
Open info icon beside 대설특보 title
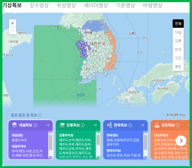pyautogui.click(x=35, y=125)
